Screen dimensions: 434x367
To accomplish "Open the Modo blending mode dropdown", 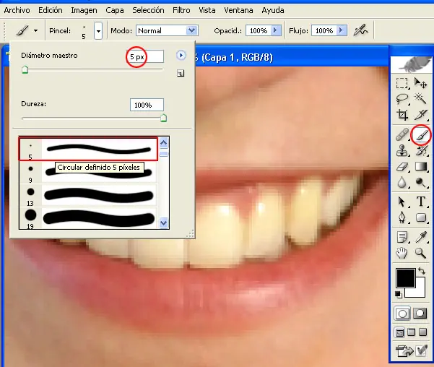I will coord(191,31).
